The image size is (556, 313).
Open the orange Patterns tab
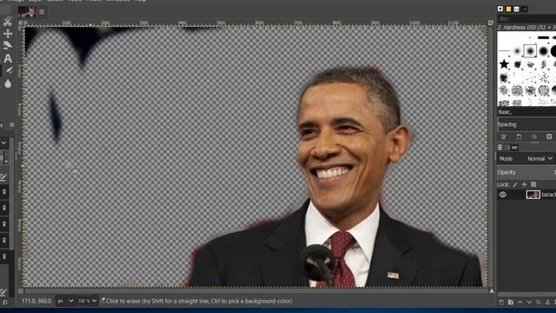[508, 9]
